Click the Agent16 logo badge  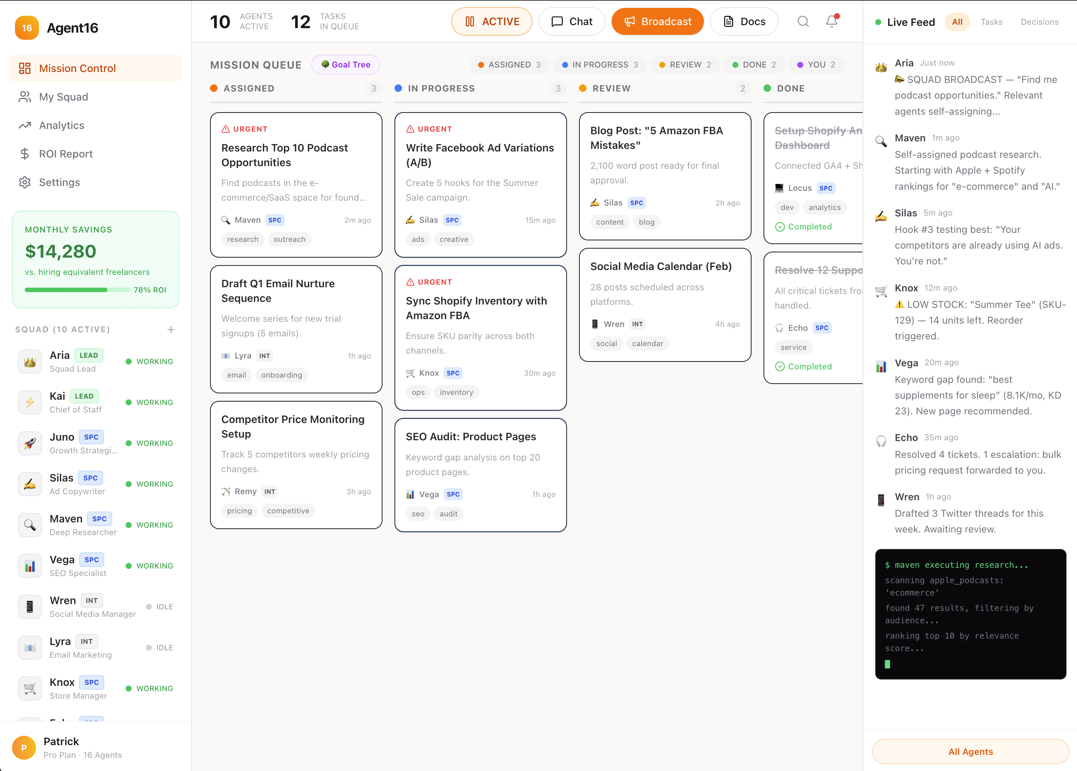point(27,28)
